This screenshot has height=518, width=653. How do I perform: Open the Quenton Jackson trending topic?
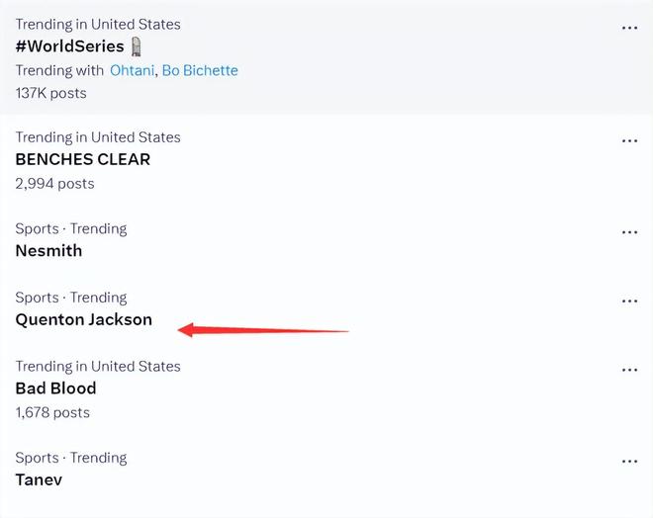coord(84,319)
